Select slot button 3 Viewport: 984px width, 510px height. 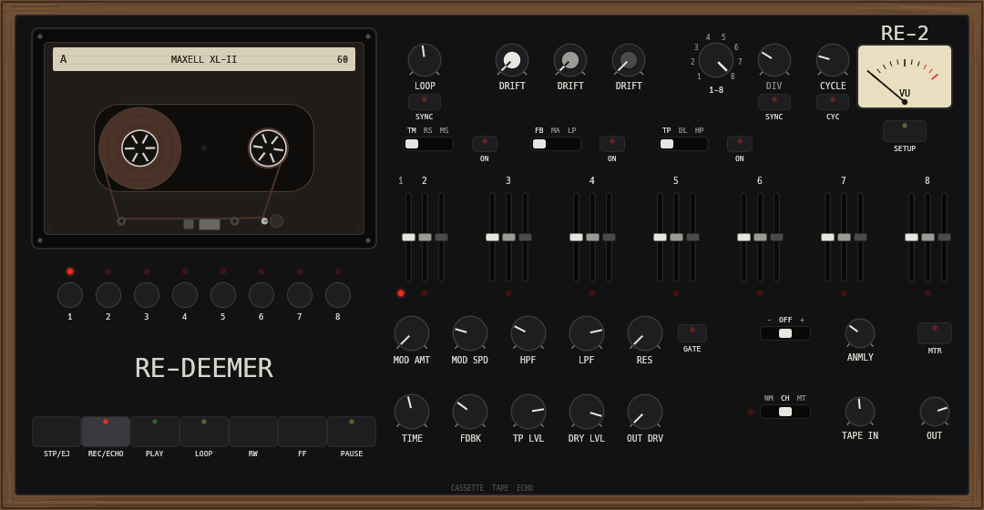click(146, 295)
